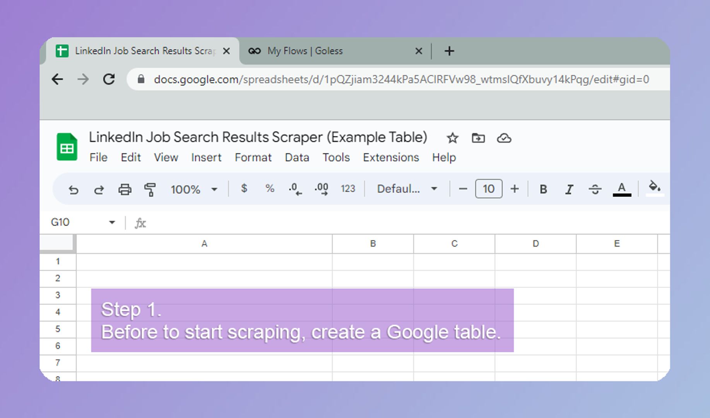Open the Extensions menu
The image size is (710, 418).
(391, 158)
